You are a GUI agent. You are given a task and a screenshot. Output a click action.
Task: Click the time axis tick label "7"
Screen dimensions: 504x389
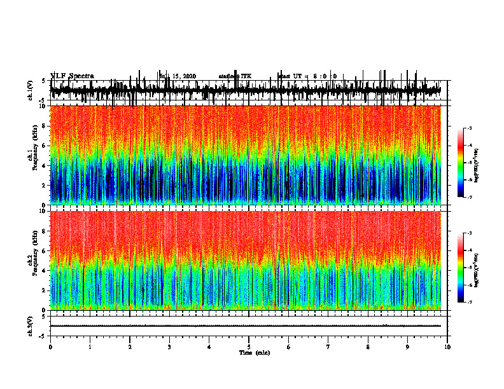point(328,347)
